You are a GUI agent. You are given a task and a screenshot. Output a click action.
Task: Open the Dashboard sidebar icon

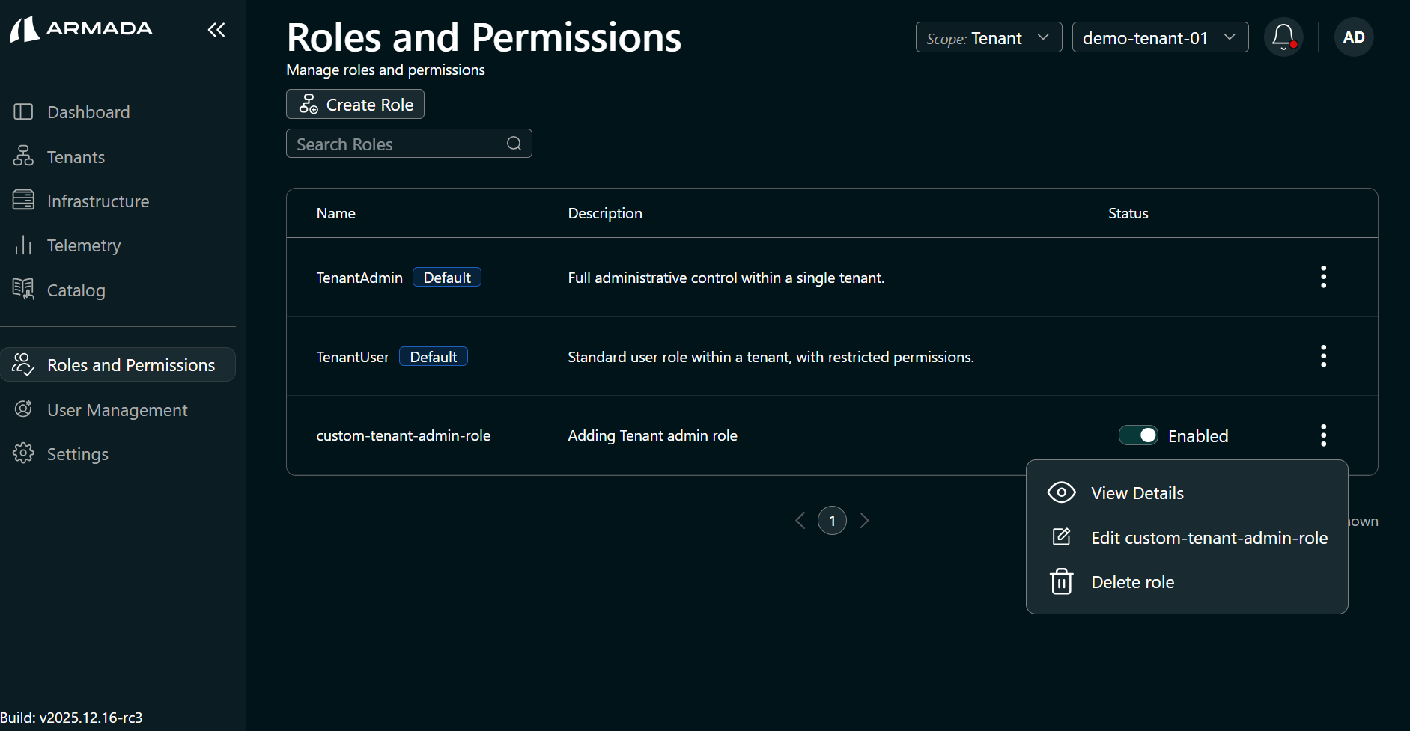[x=23, y=111]
